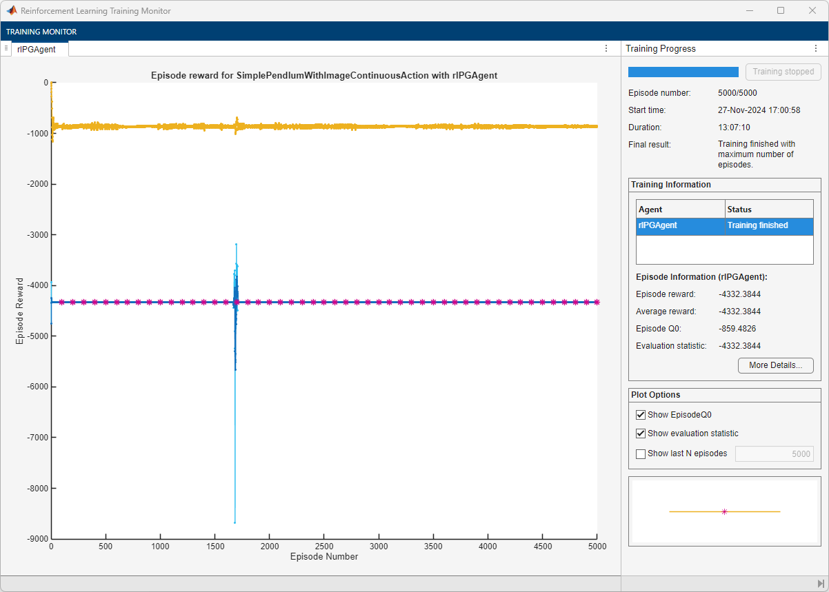Switch to the TRAINING MONITOR ribbon tab
Screen dimensions: 829x592
click(41, 32)
